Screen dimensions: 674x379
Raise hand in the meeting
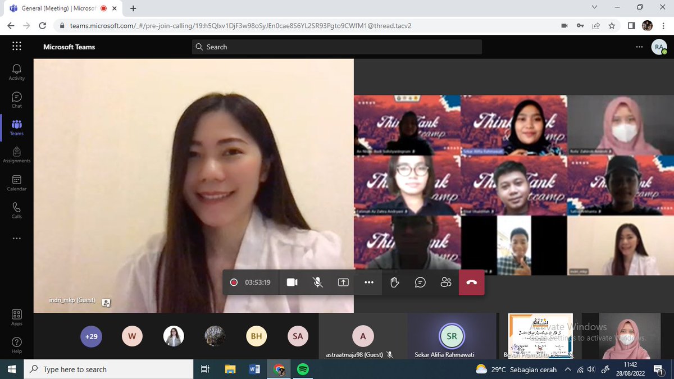395,282
